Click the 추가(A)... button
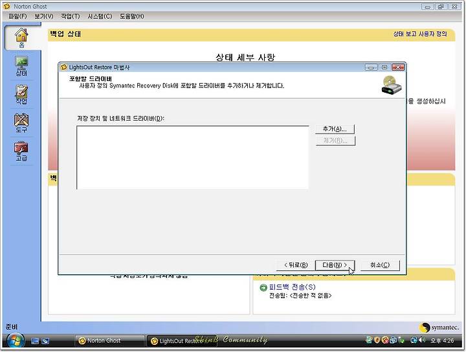 pyautogui.click(x=335, y=129)
